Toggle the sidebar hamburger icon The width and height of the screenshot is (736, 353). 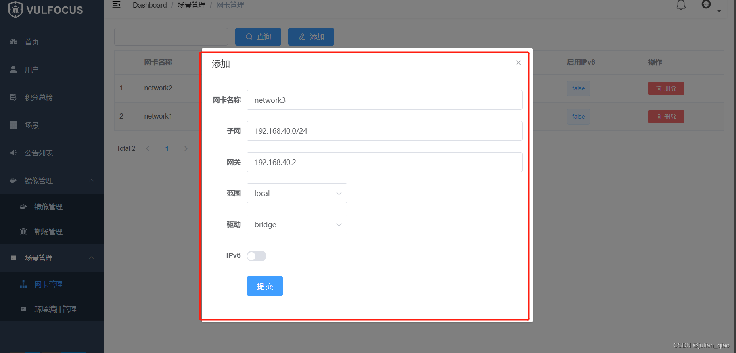coord(116,5)
